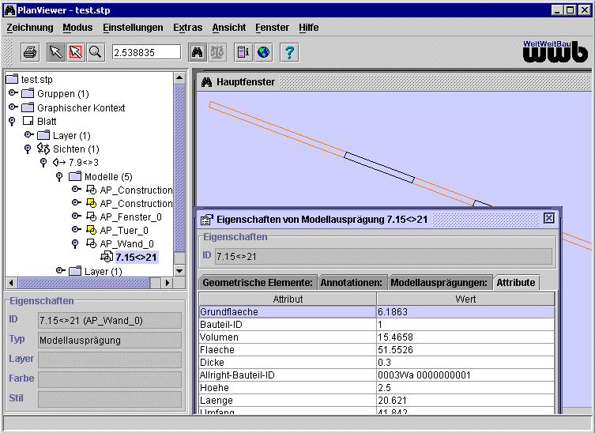Open the Ansicht menu
Viewport: 595px width, 433px height.
(229, 28)
